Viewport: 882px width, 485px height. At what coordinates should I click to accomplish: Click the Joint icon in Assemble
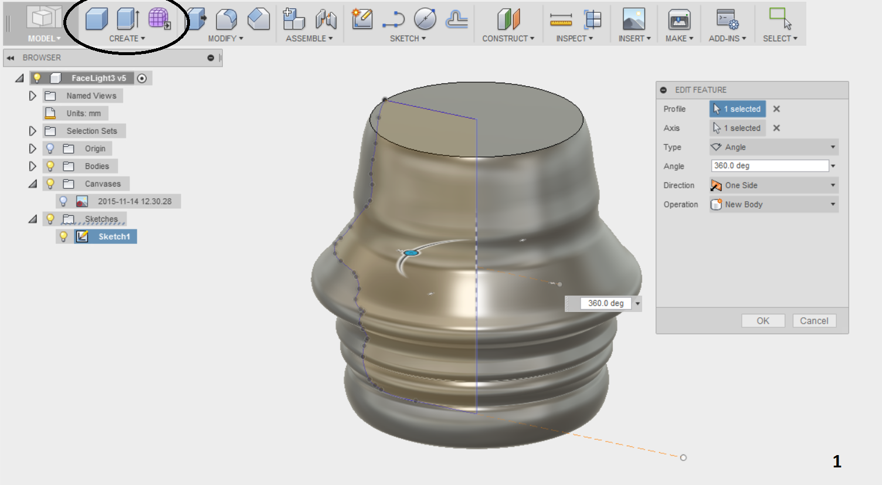(325, 19)
